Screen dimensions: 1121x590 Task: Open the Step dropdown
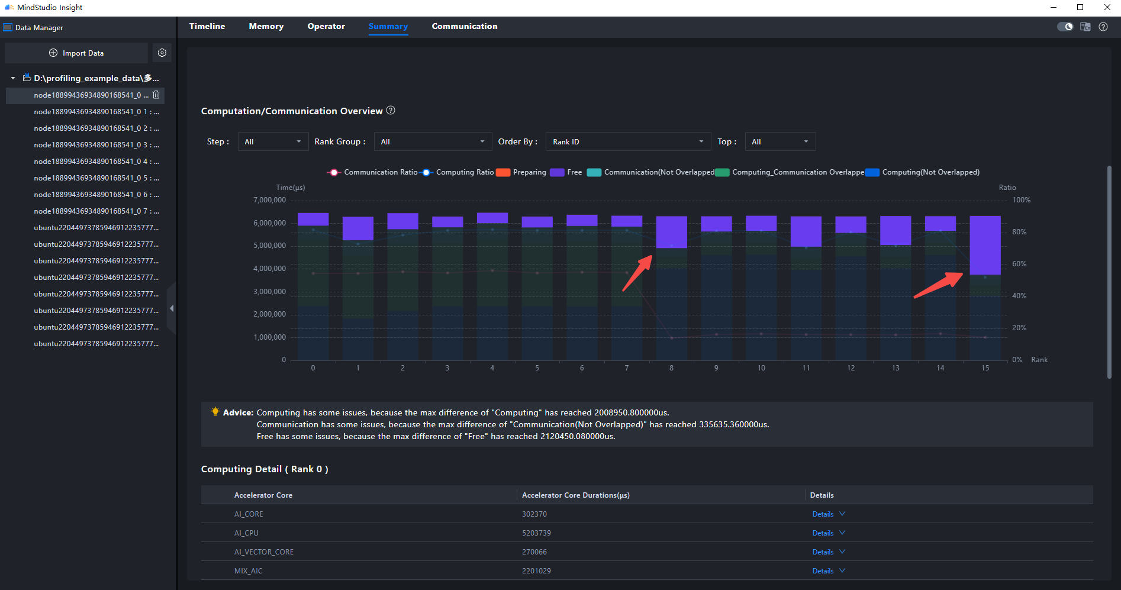pos(273,141)
